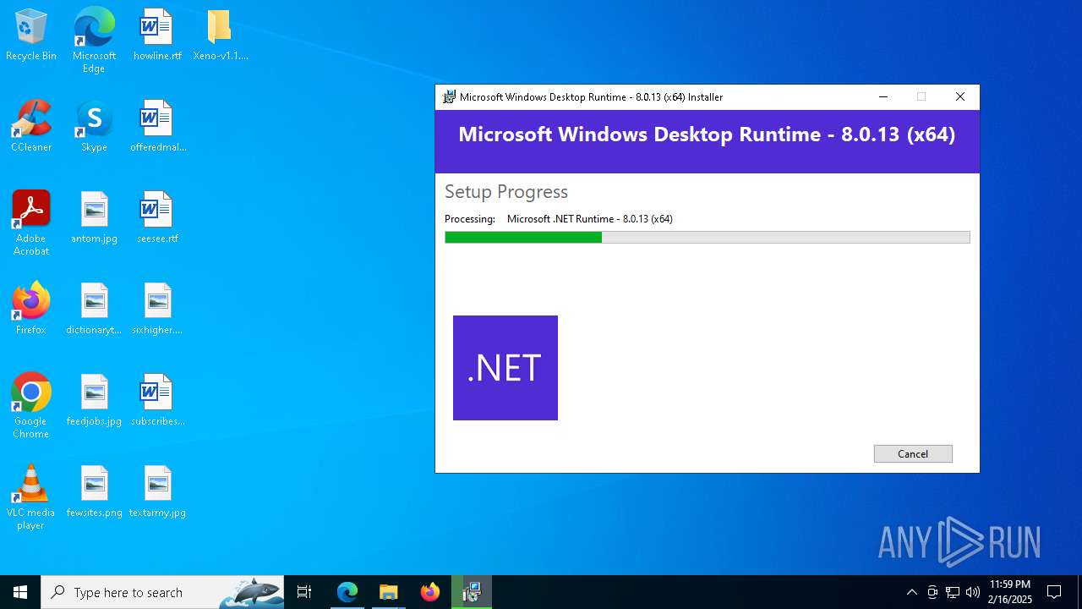Open Task View on the taskbar
Image resolution: width=1082 pixels, height=609 pixels.
304,592
